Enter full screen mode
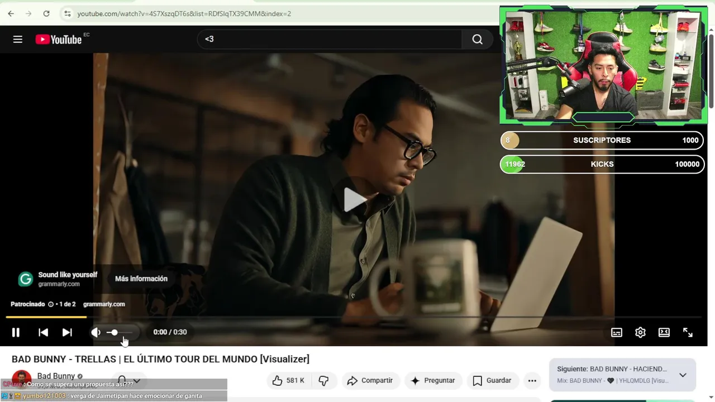The height and width of the screenshot is (402, 715). click(688, 332)
